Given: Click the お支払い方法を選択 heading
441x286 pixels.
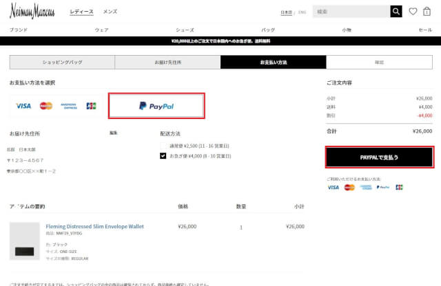Looking at the screenshot, I should coord(32,82).
